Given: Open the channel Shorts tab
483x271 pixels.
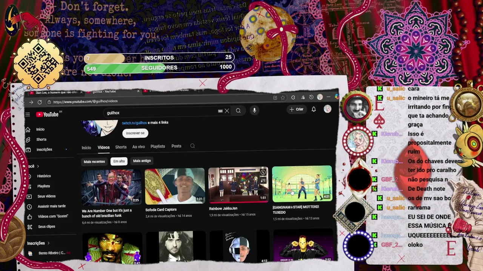Looking at the screenshot, I should [121, 147].
